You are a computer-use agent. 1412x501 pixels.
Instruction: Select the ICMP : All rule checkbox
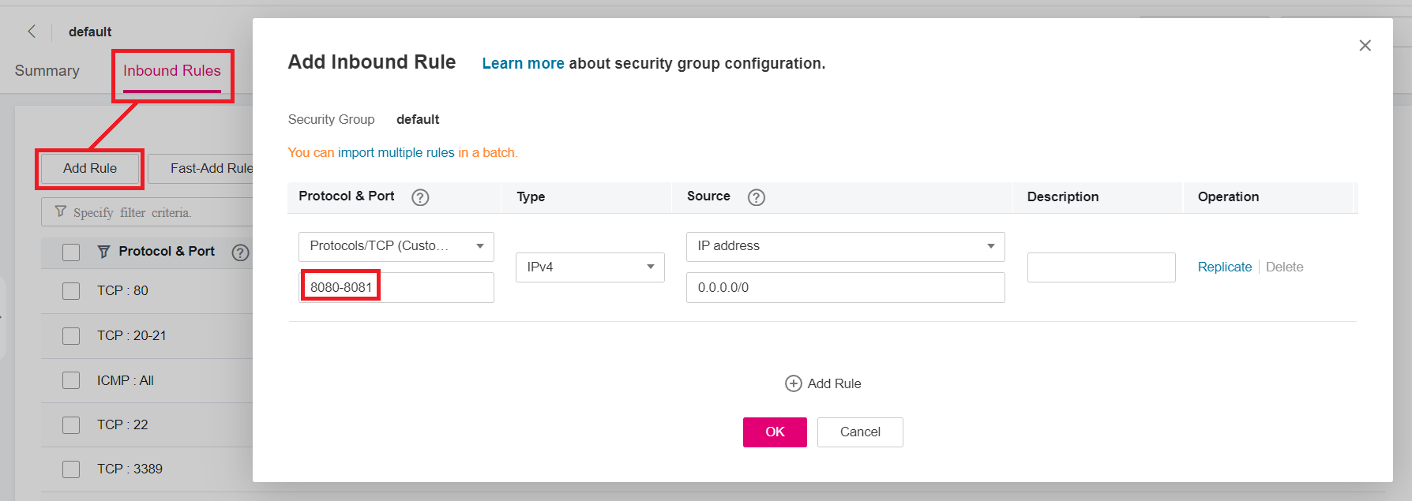coord(71,380)
